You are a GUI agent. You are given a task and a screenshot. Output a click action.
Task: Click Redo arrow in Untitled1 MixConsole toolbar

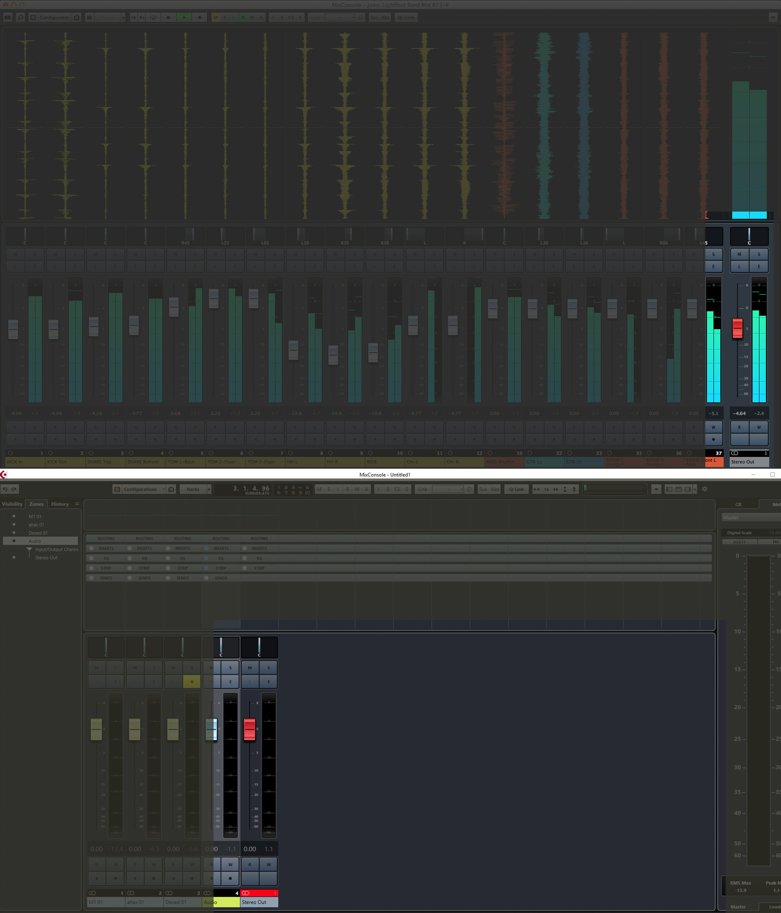(x=14, y=489)
